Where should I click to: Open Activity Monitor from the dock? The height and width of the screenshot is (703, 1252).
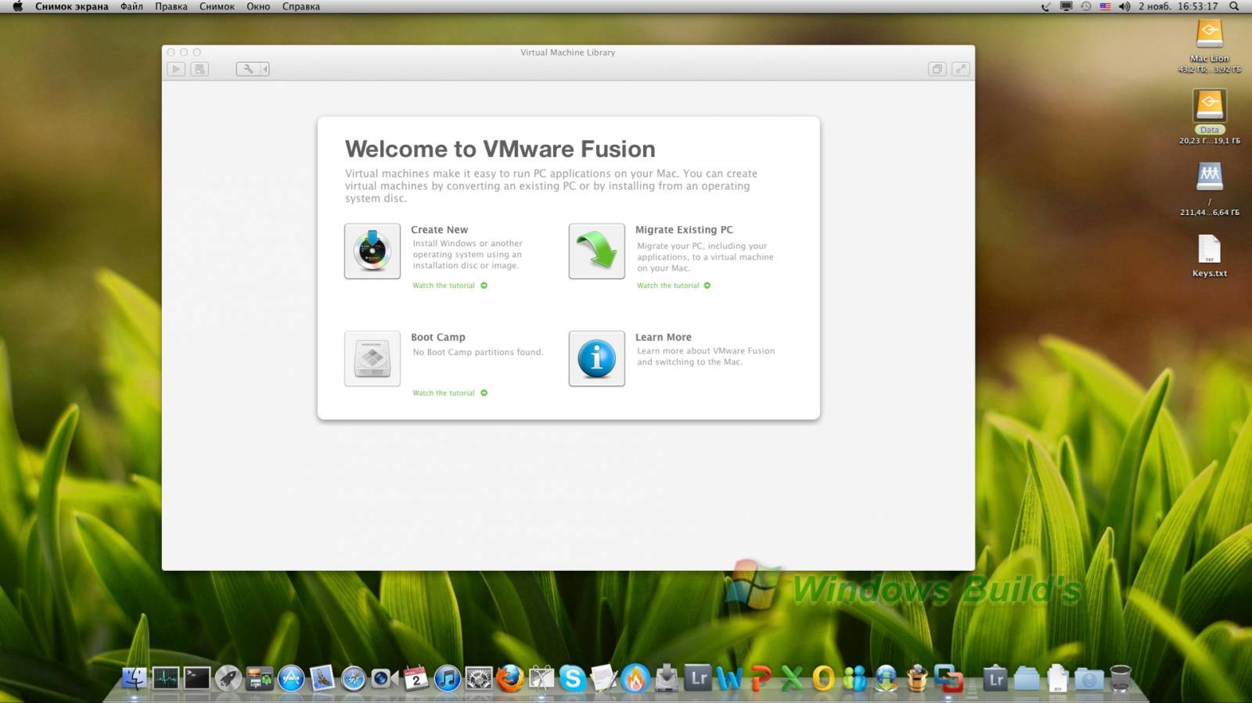point(166,678)
